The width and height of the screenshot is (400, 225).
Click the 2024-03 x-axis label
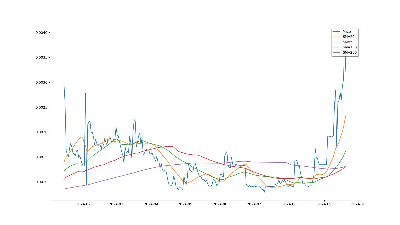pyautogui.click(x=116, y=204)
